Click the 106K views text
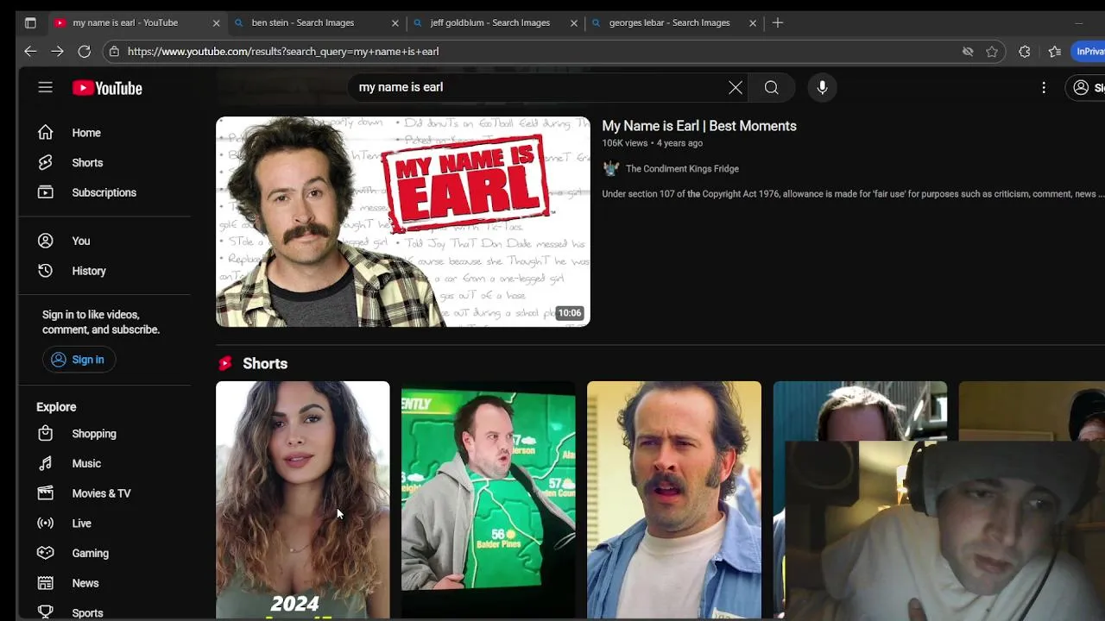The height and width of the screenshot is (621, 1105). click(x=624, y=143)
